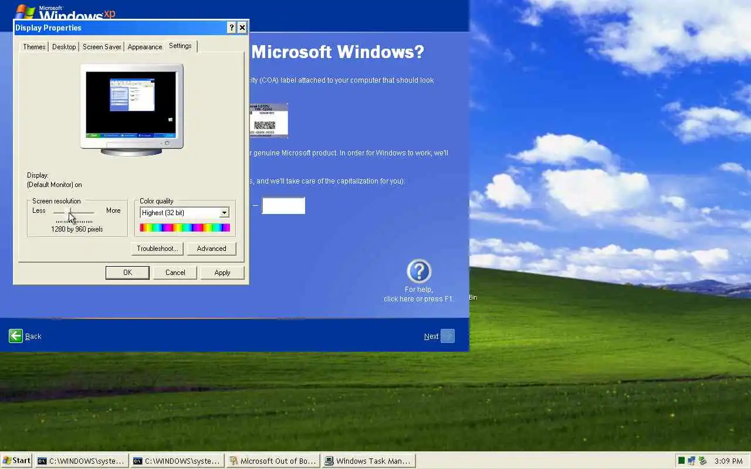
Task: Click the Next link in setup
Action: click(431, 337)
